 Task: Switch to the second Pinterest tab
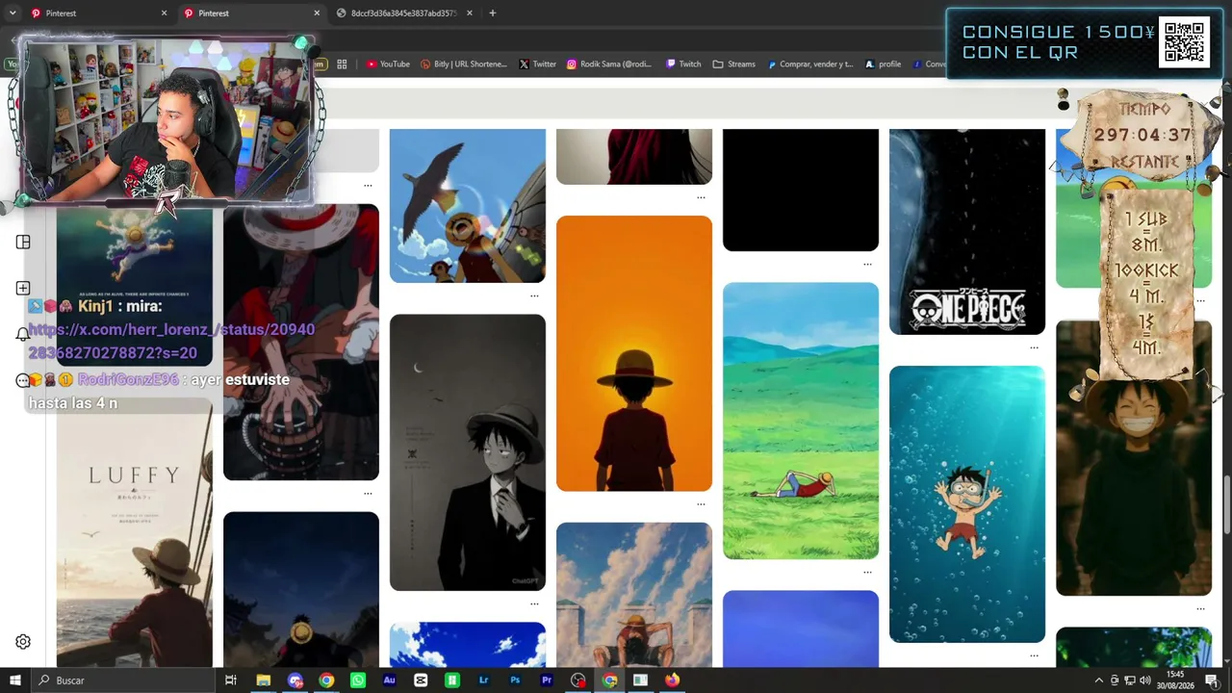click(x=250, y=13)
